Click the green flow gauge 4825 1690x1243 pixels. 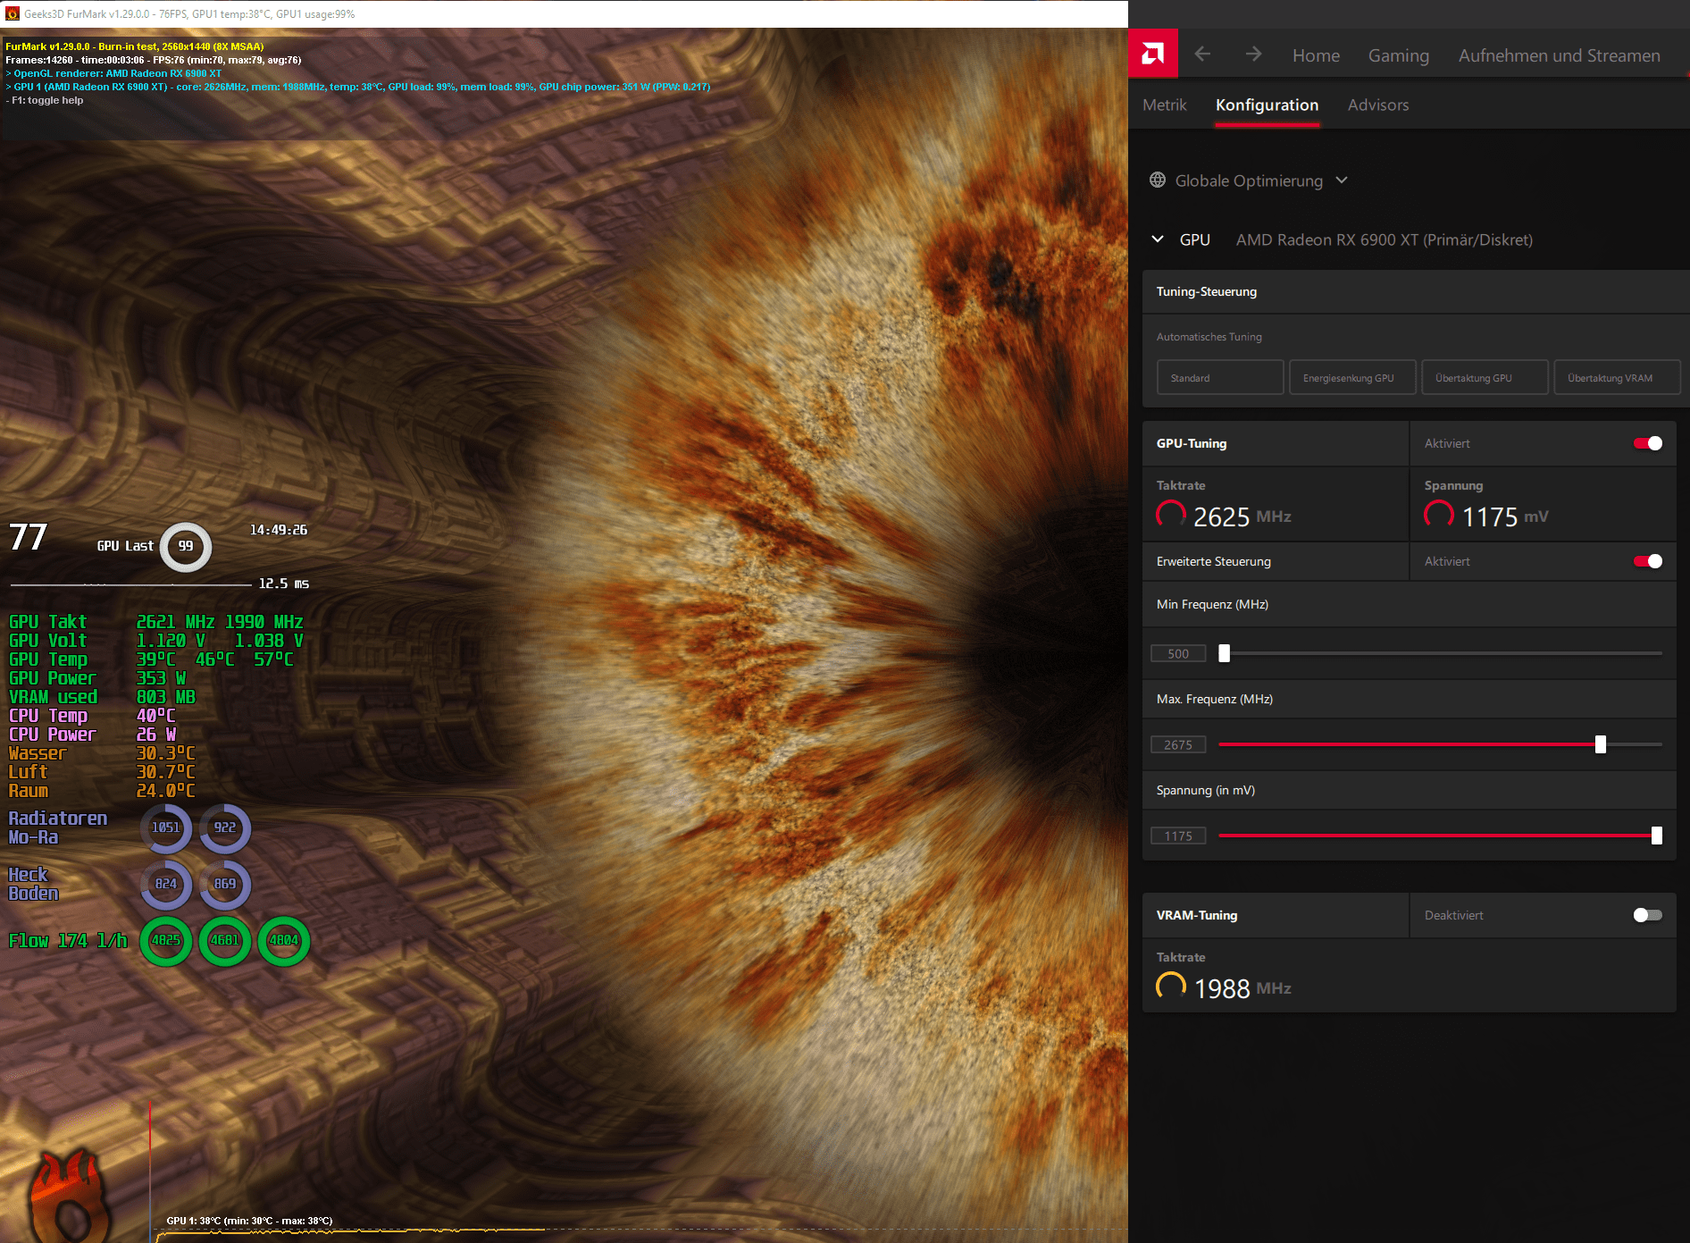point(166,940)
